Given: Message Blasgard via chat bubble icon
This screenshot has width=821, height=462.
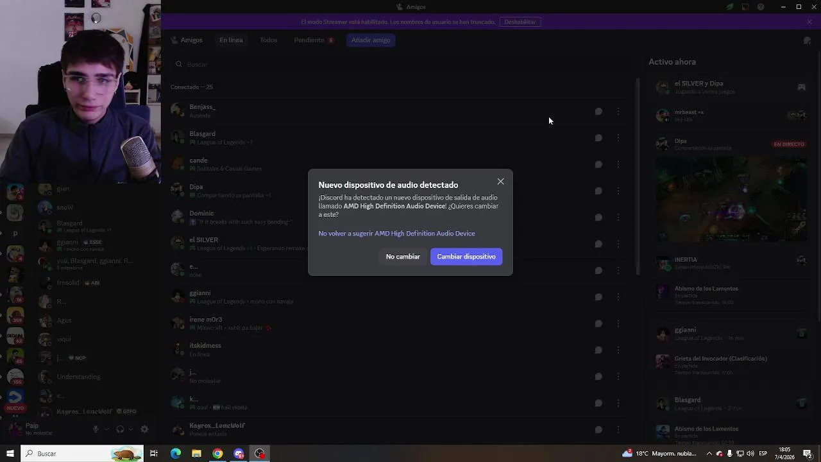Looking at the screenshot, I should point(598,138).
